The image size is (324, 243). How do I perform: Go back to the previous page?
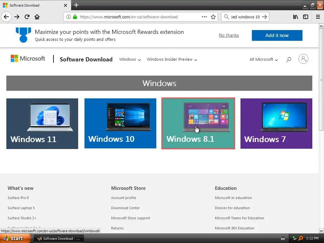click(6, 17)
